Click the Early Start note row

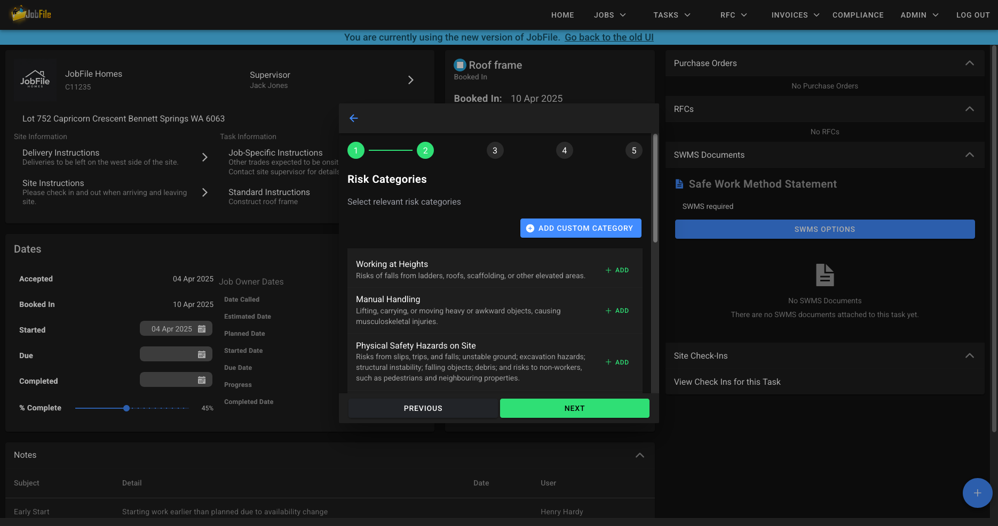[x=330, y=512]
